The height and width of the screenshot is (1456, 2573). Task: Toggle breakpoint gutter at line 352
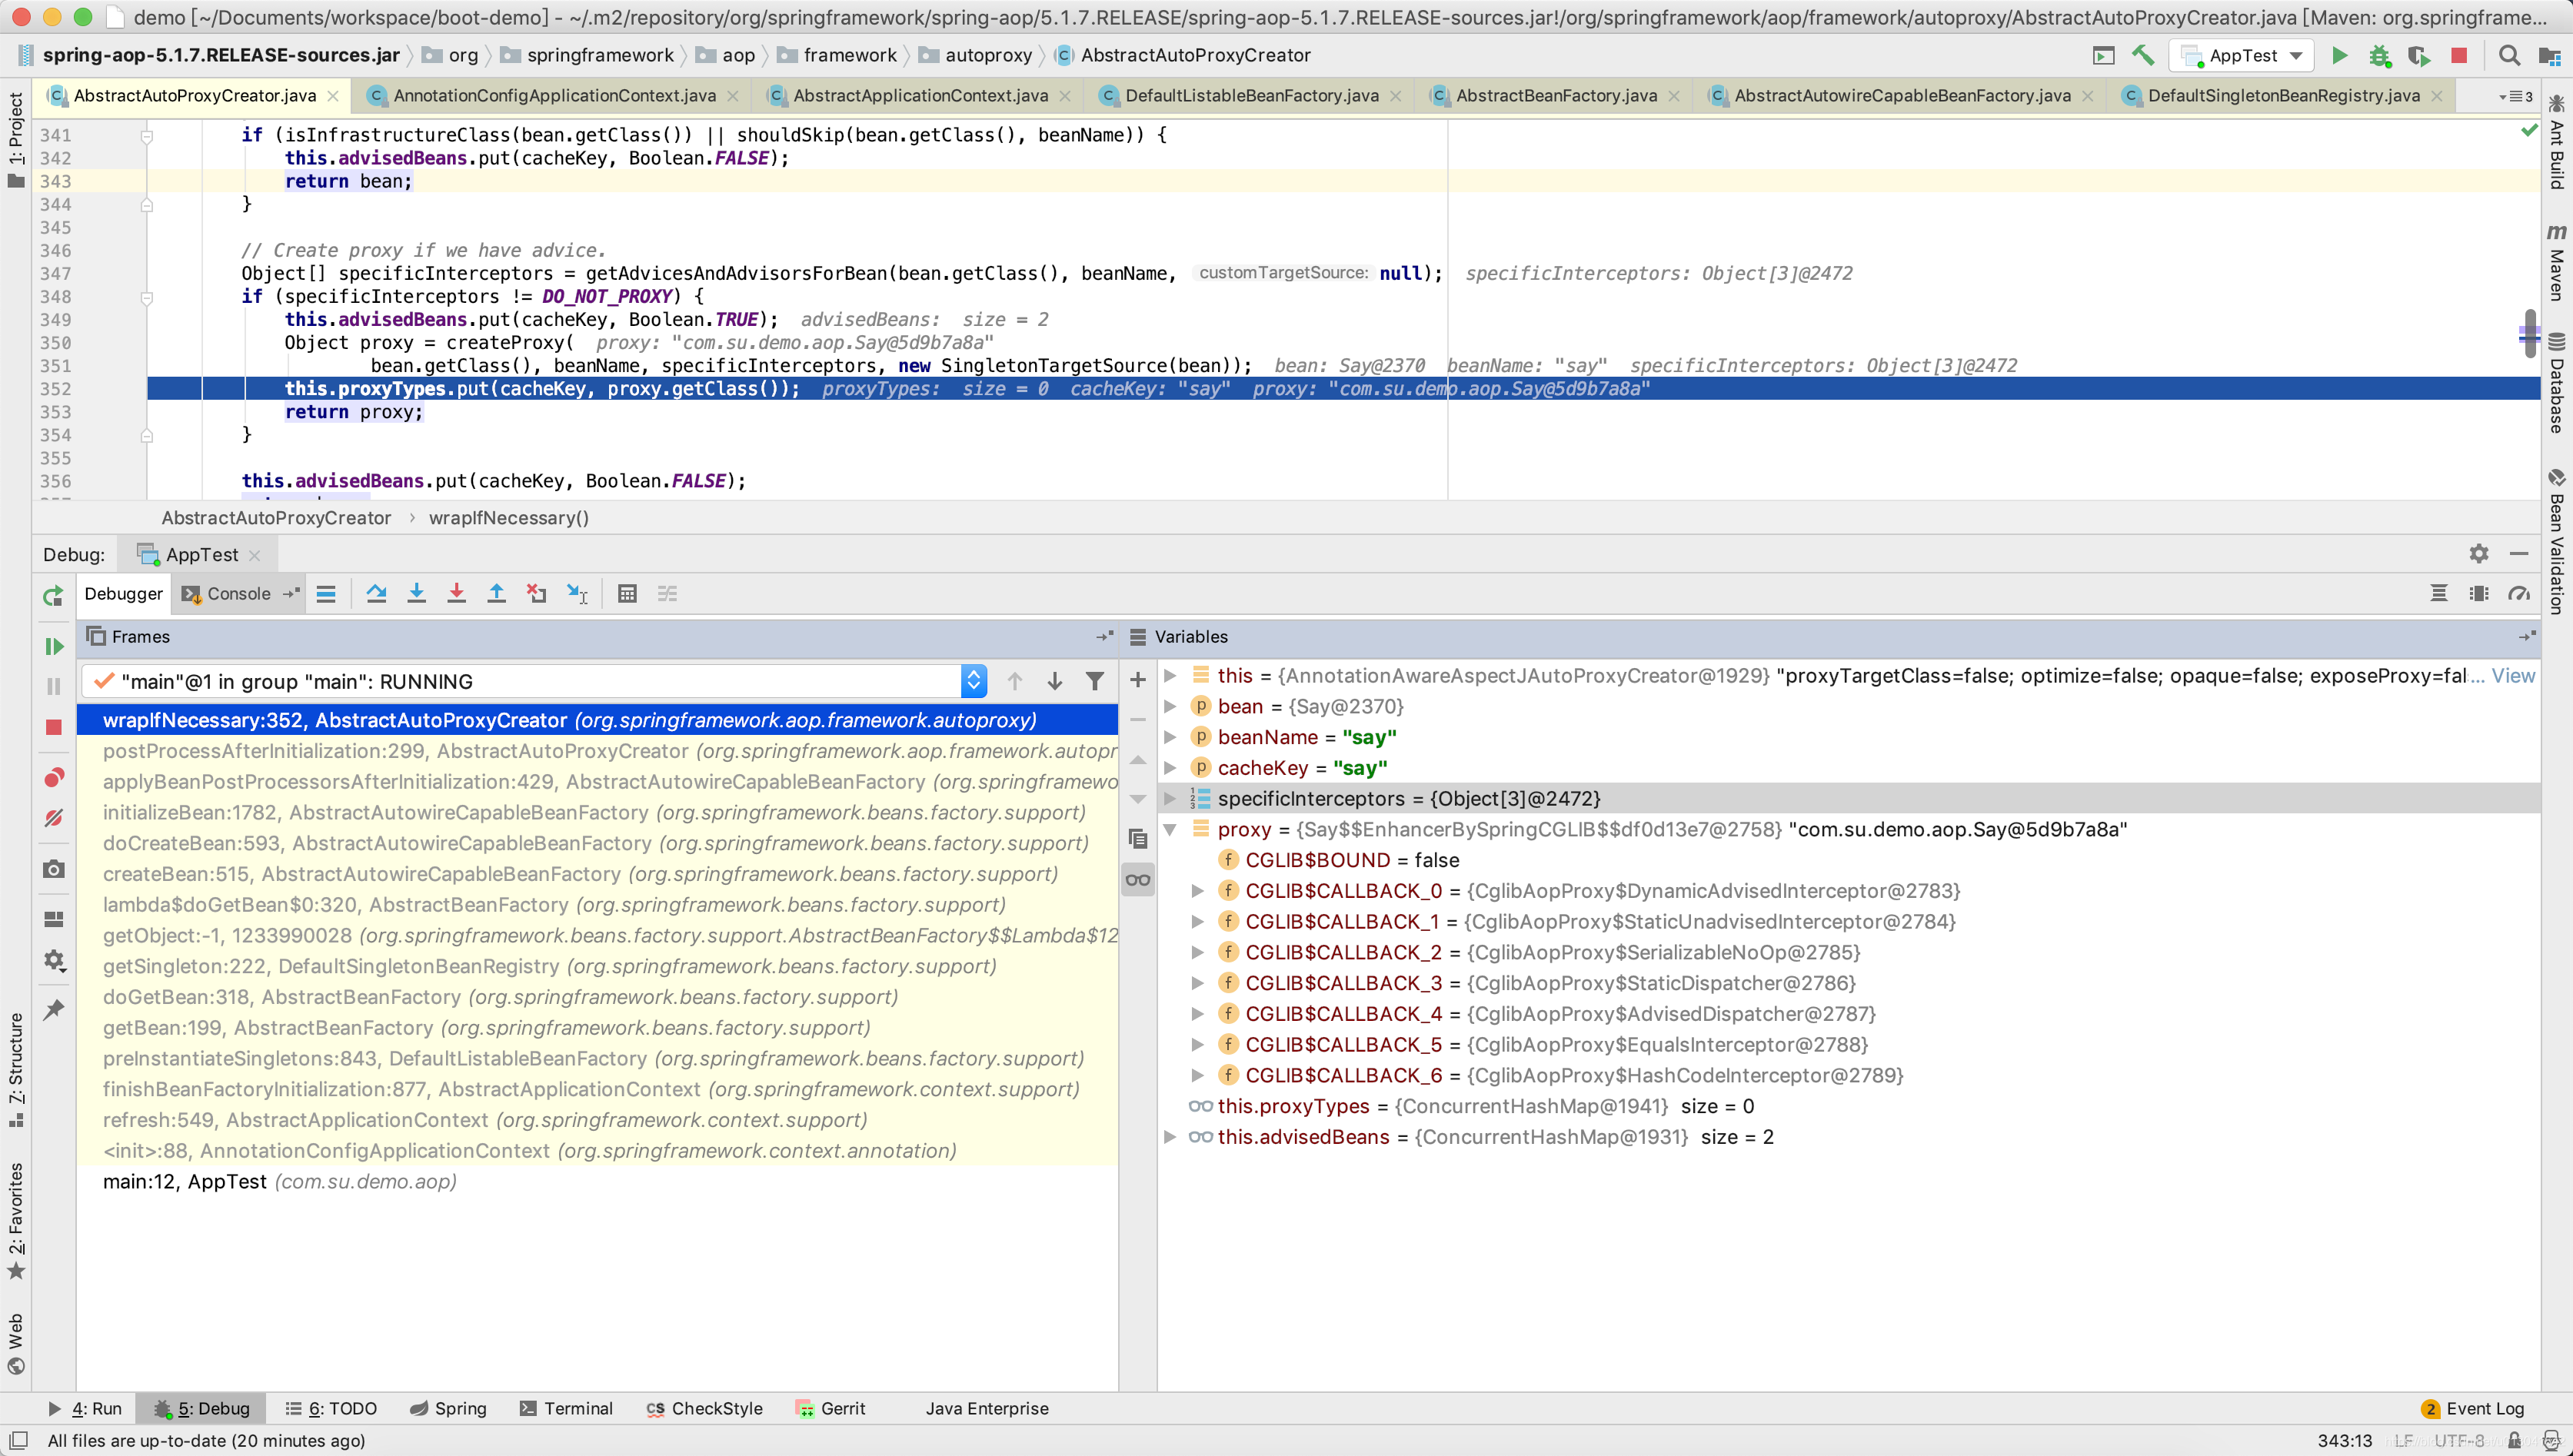(110, 389)
